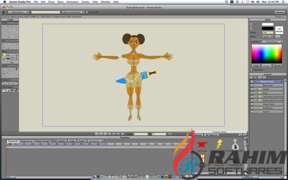
Task: Hide the Mouth layer using its eye icon
Action: pos(252,89)
